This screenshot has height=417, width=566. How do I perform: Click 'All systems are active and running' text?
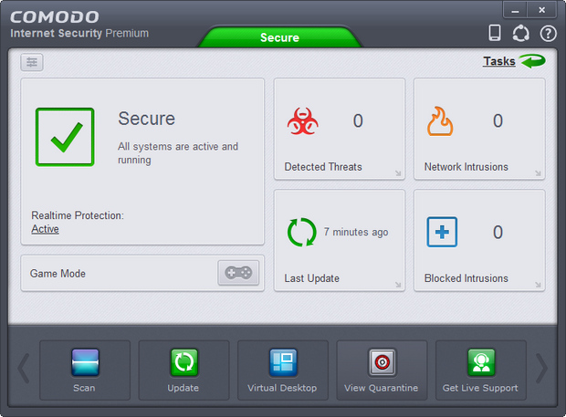click(x=178, y=153)
